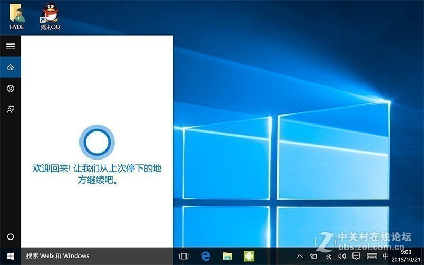This screenshot has height=265, width=424.
Task: Click the clock showing 9:03 2015/10/21
Action: tap(406, 256)
